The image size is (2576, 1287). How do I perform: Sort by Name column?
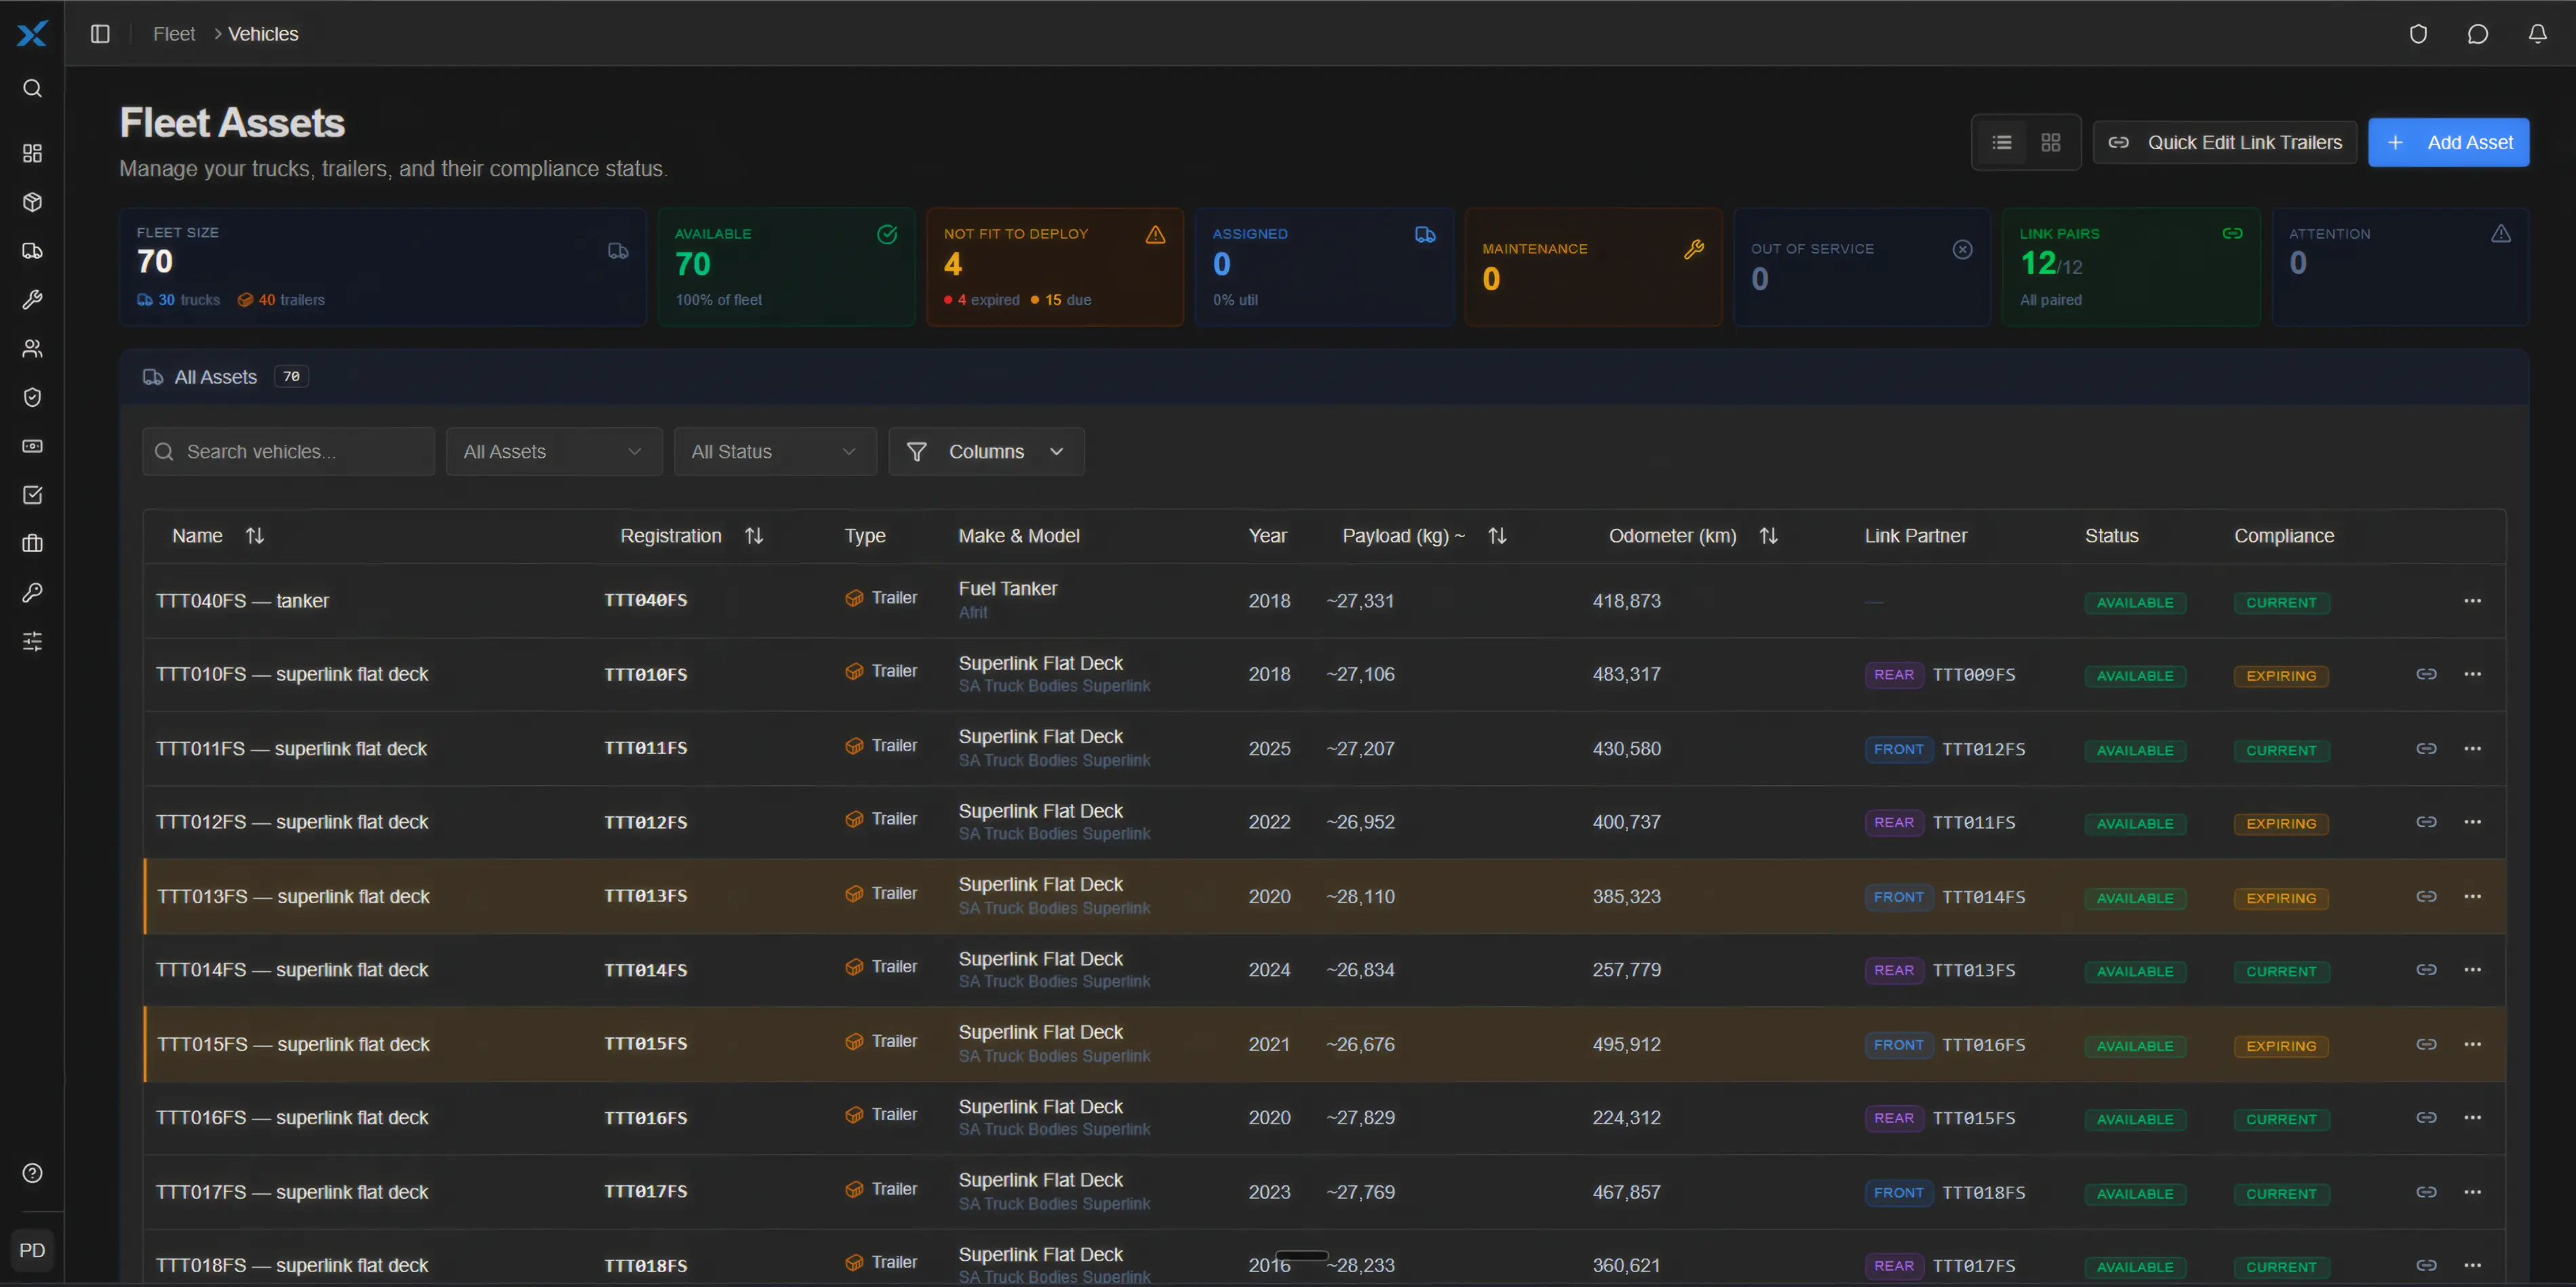[218, 536]
